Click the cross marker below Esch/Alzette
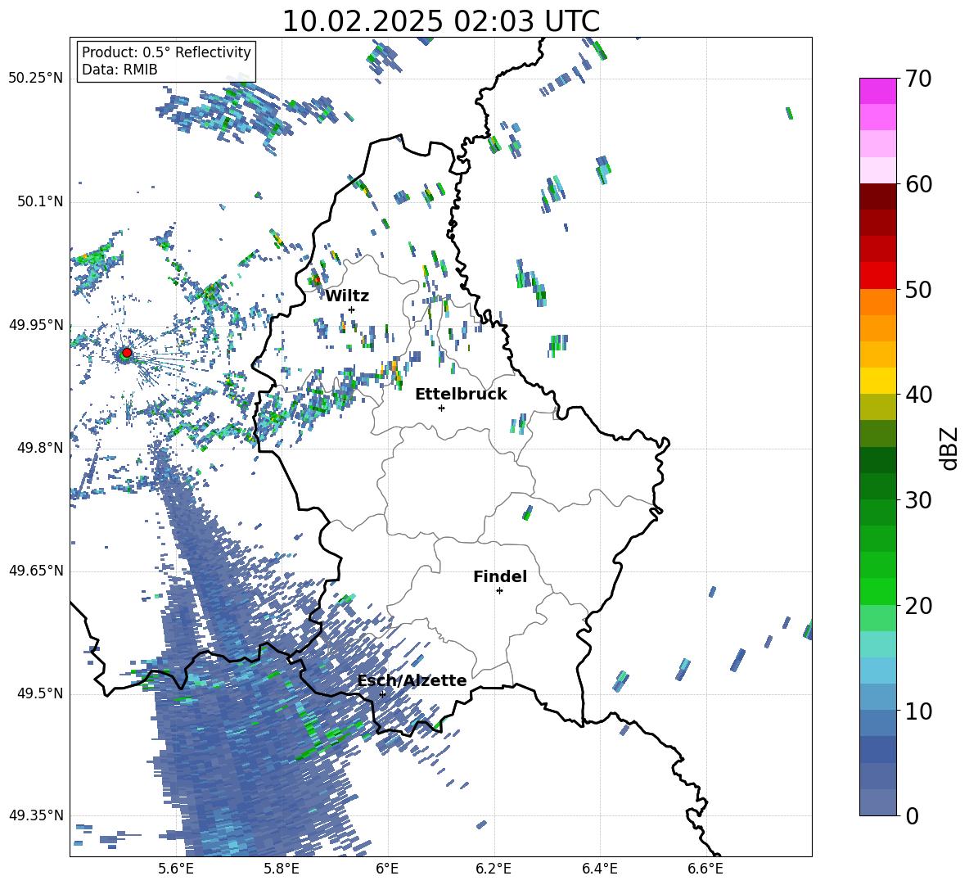 [x=382, y=694]
